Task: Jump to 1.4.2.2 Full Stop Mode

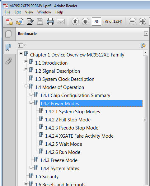Action: [68, 120]
